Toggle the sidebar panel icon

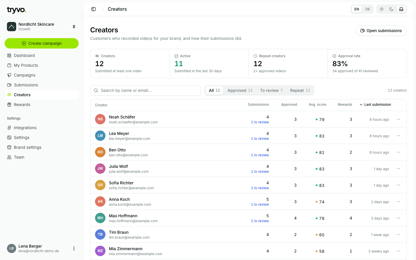click(x=94, y=9)
